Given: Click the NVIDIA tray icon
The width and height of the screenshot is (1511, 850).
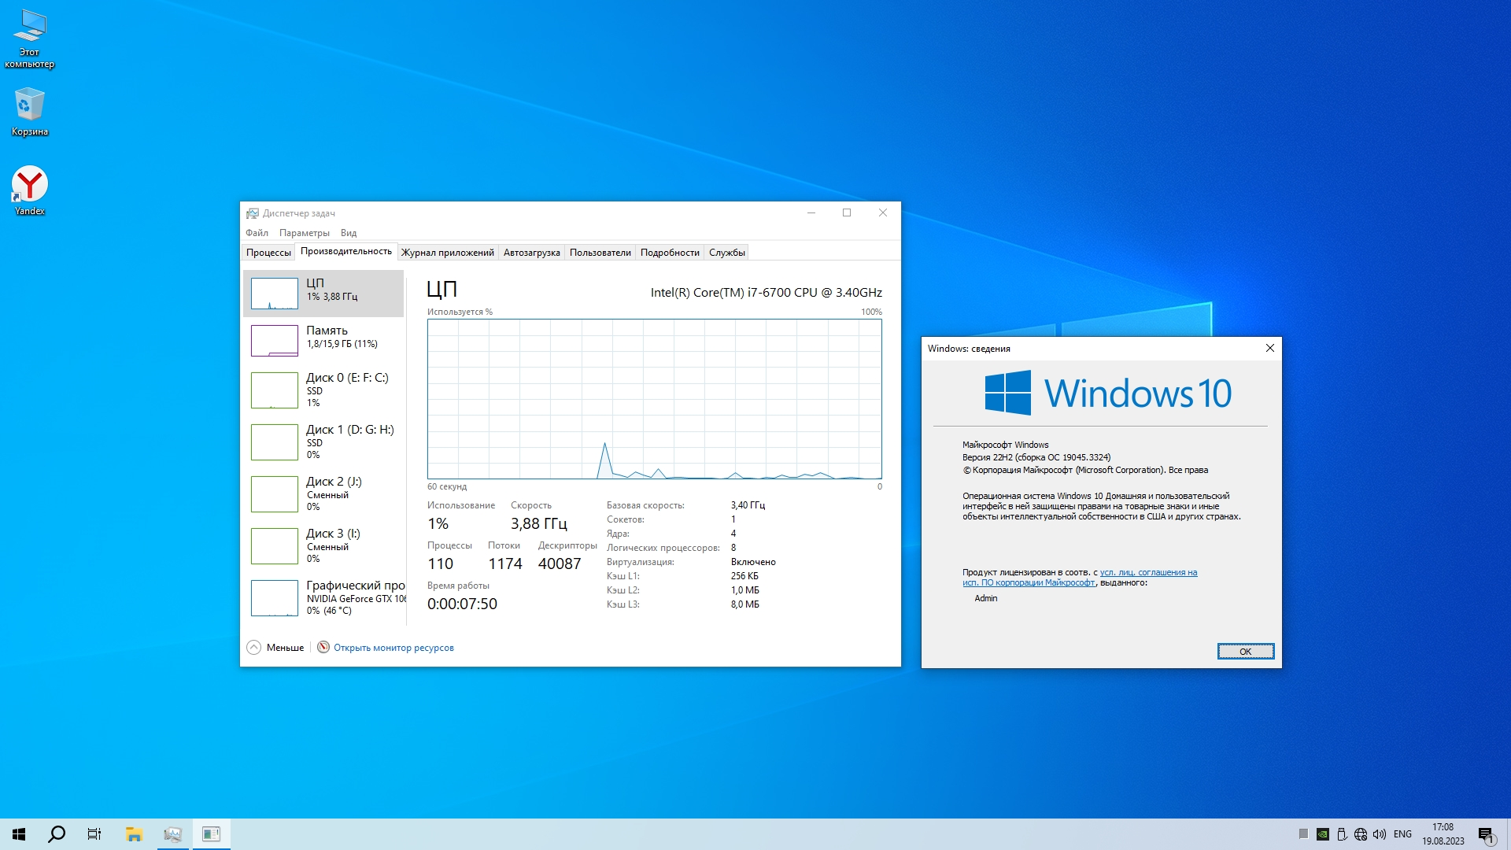Looking at the screenshot, I should pos(1323,833).
